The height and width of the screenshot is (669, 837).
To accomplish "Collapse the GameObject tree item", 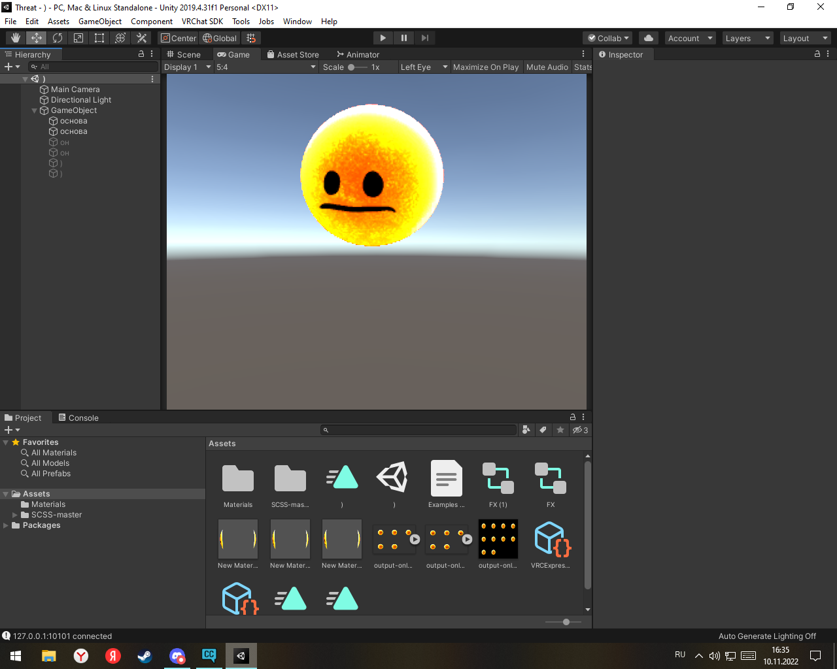I will click(35, 110).
